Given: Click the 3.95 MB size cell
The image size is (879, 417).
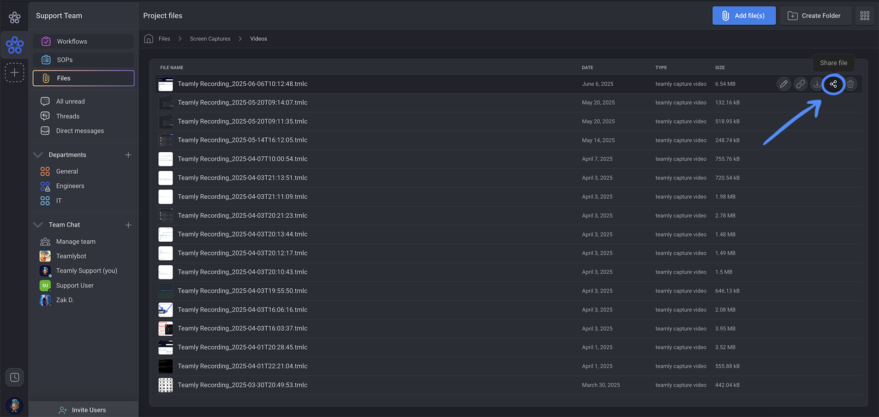Looking at the screenshot, I should pyautogui.click(x=725, y=329).
